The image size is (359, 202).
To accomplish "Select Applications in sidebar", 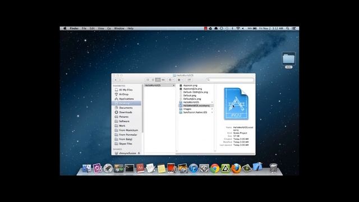I will click(126, 99).
